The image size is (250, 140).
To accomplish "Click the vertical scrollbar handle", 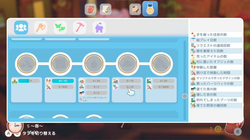I will (x=185, y=96).
